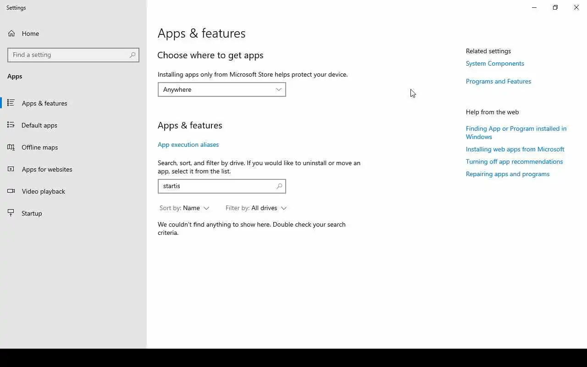Open Repairing apps and programs link
The height and width of the screenshot is (367, 587).
tap(508, 174)
